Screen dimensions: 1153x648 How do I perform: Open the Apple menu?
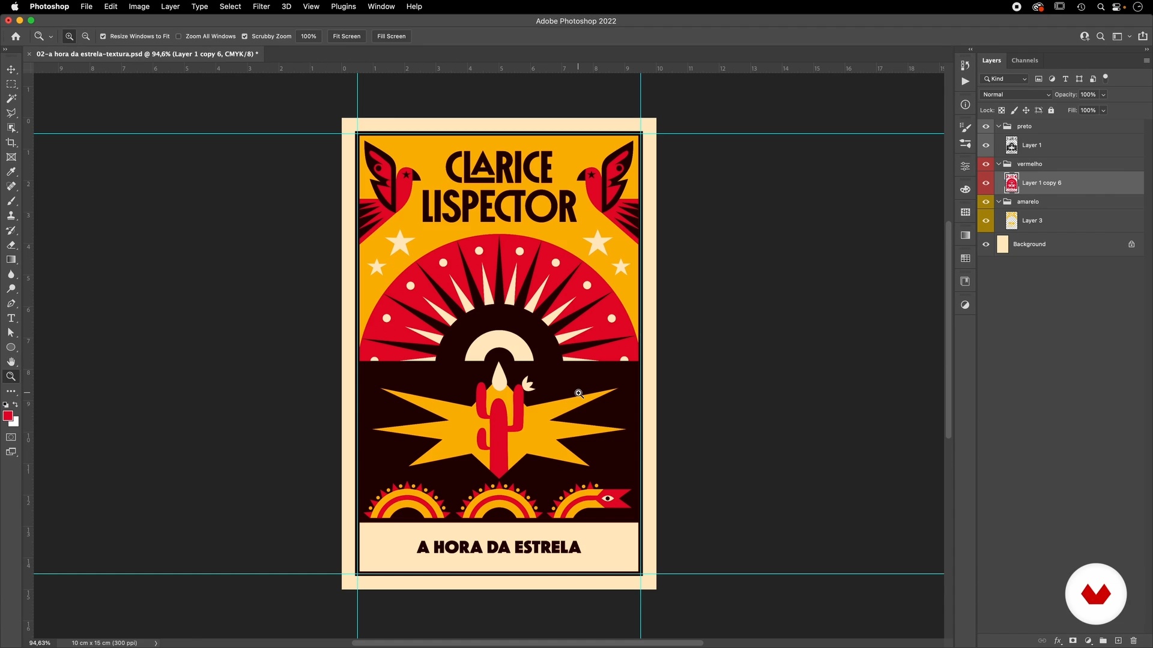coord(14,7)
